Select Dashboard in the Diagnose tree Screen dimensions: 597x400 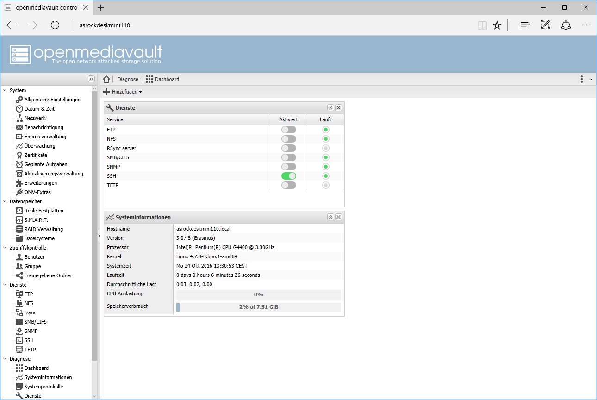click(37, 368)
